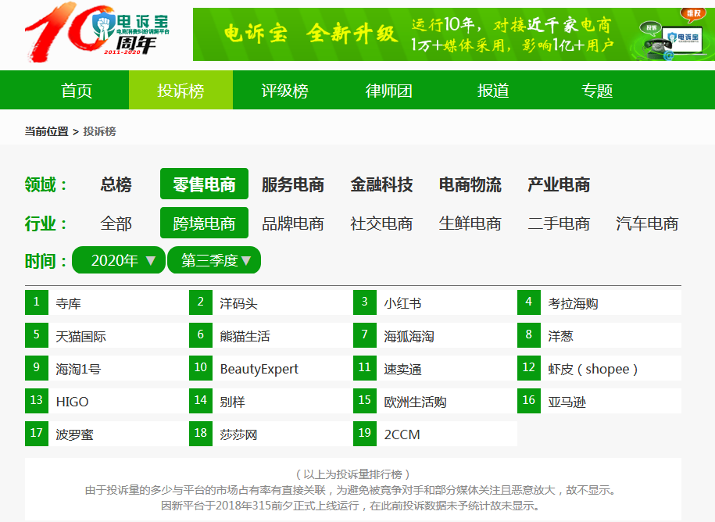Expand the 第三季度 quarter dropdown

(x=214, y=260)
